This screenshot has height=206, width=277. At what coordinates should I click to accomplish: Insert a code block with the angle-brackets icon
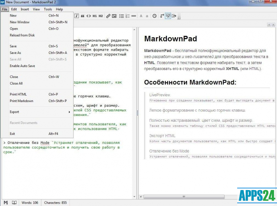click(x=89, y=16)
